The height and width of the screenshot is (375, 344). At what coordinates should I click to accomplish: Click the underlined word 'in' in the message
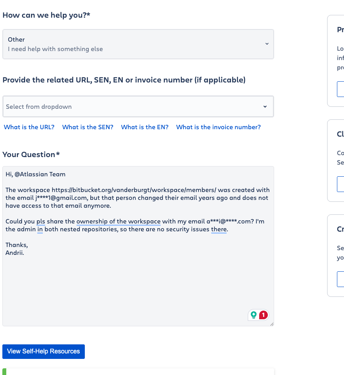tap(40, 229)
